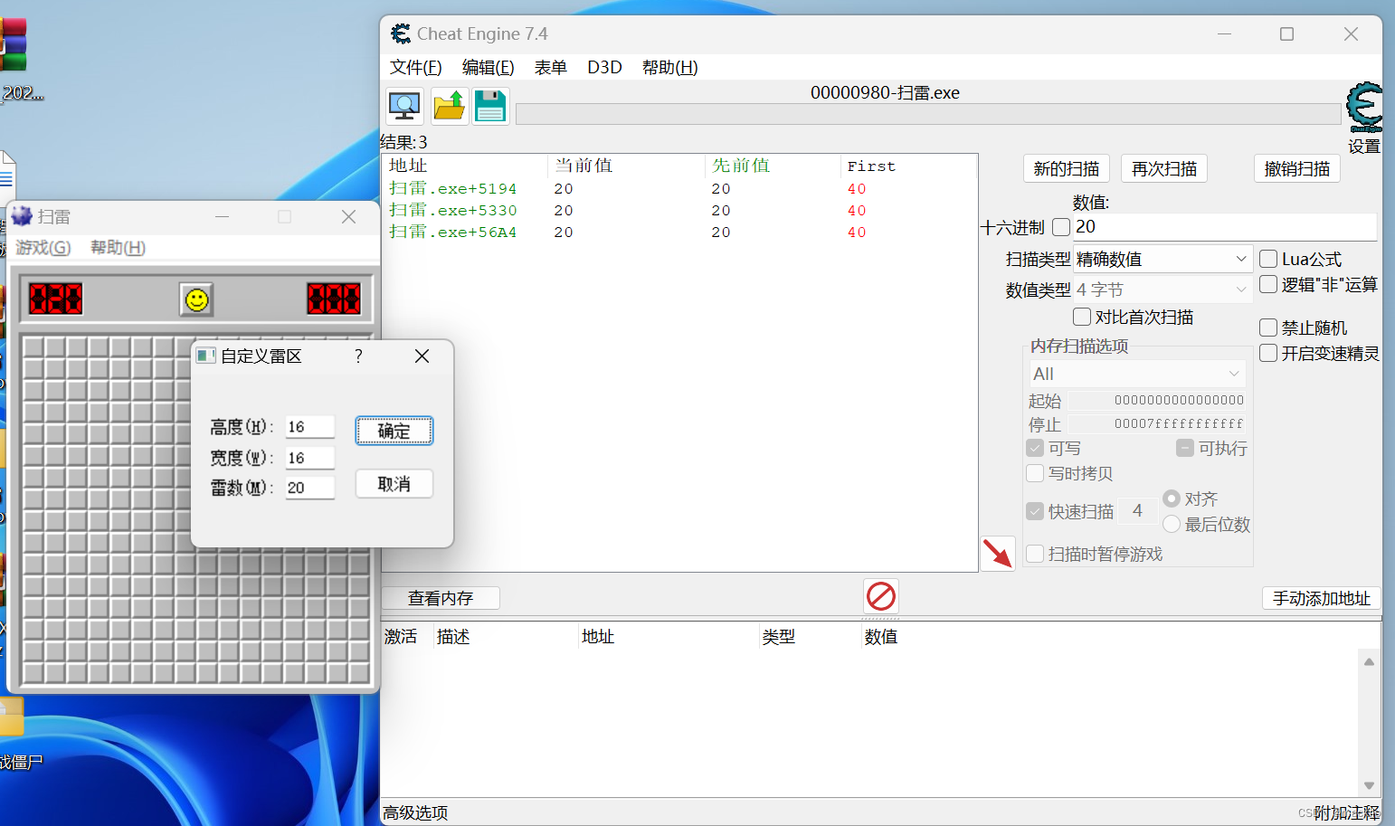The image size is (1395, 826).
Task: Open the 游戏(G) menu in Minesweeper
Action: tap(43, 247)
